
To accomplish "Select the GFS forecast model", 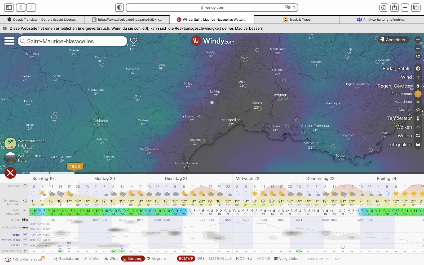I will click(201, 259).
